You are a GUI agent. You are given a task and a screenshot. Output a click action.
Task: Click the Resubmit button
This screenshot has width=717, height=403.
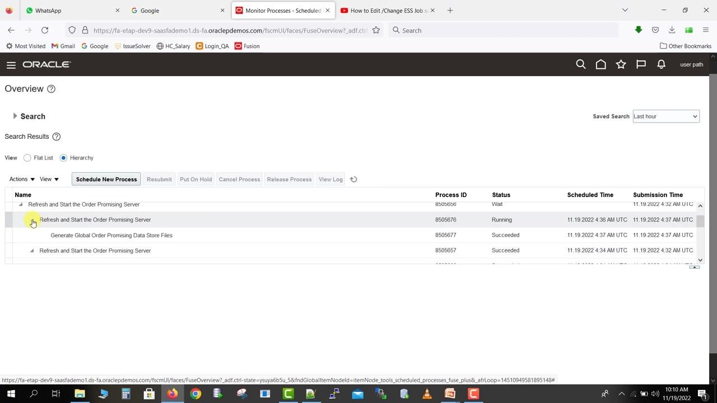159,179
